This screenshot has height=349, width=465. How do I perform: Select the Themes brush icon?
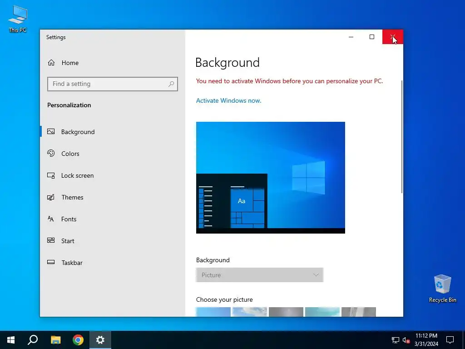[x=51, y=197]
